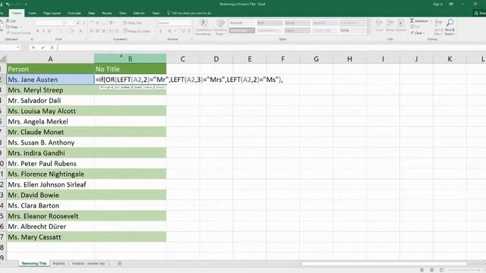Click the horizontal scrollbar
486x273 pixels.
(x=383, y=264)
